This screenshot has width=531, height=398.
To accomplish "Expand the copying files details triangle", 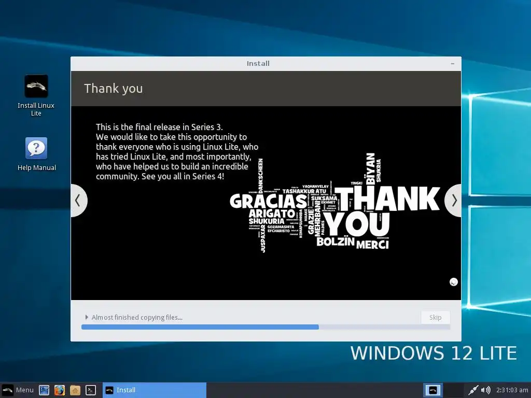I will coord(87,317).
